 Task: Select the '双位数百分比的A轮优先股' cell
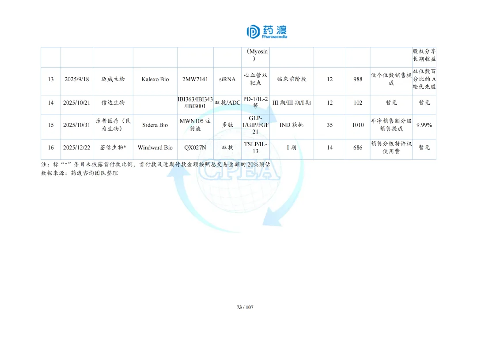coord(424,81)
